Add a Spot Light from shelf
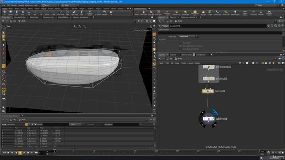285x160 pixels. (x=151, y=12)
